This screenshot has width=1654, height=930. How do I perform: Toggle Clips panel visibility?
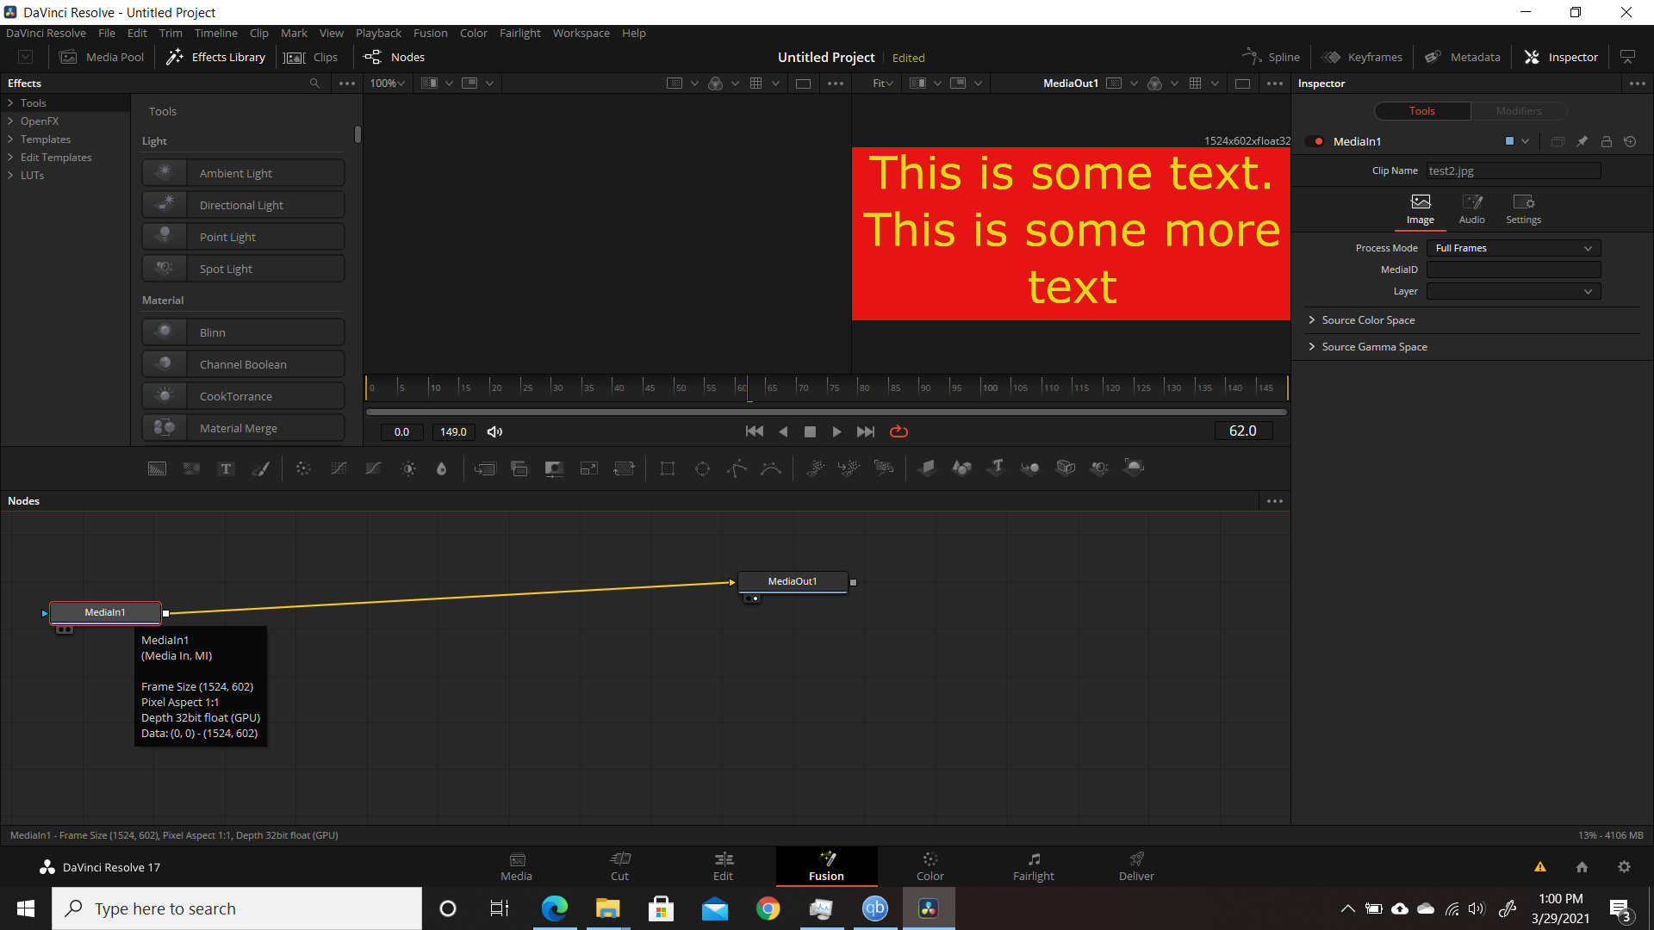(x=312, y=57)
